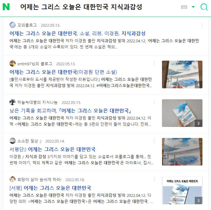The image size is (211, 210).
Task: Open the smtm97 book cover thumbnail
Action: click(182, 74)
